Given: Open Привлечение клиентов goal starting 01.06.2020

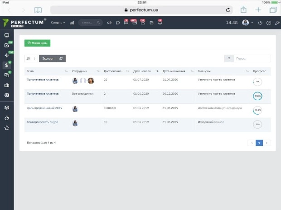Looking at the screenshot, I should (x=43, y=94).
